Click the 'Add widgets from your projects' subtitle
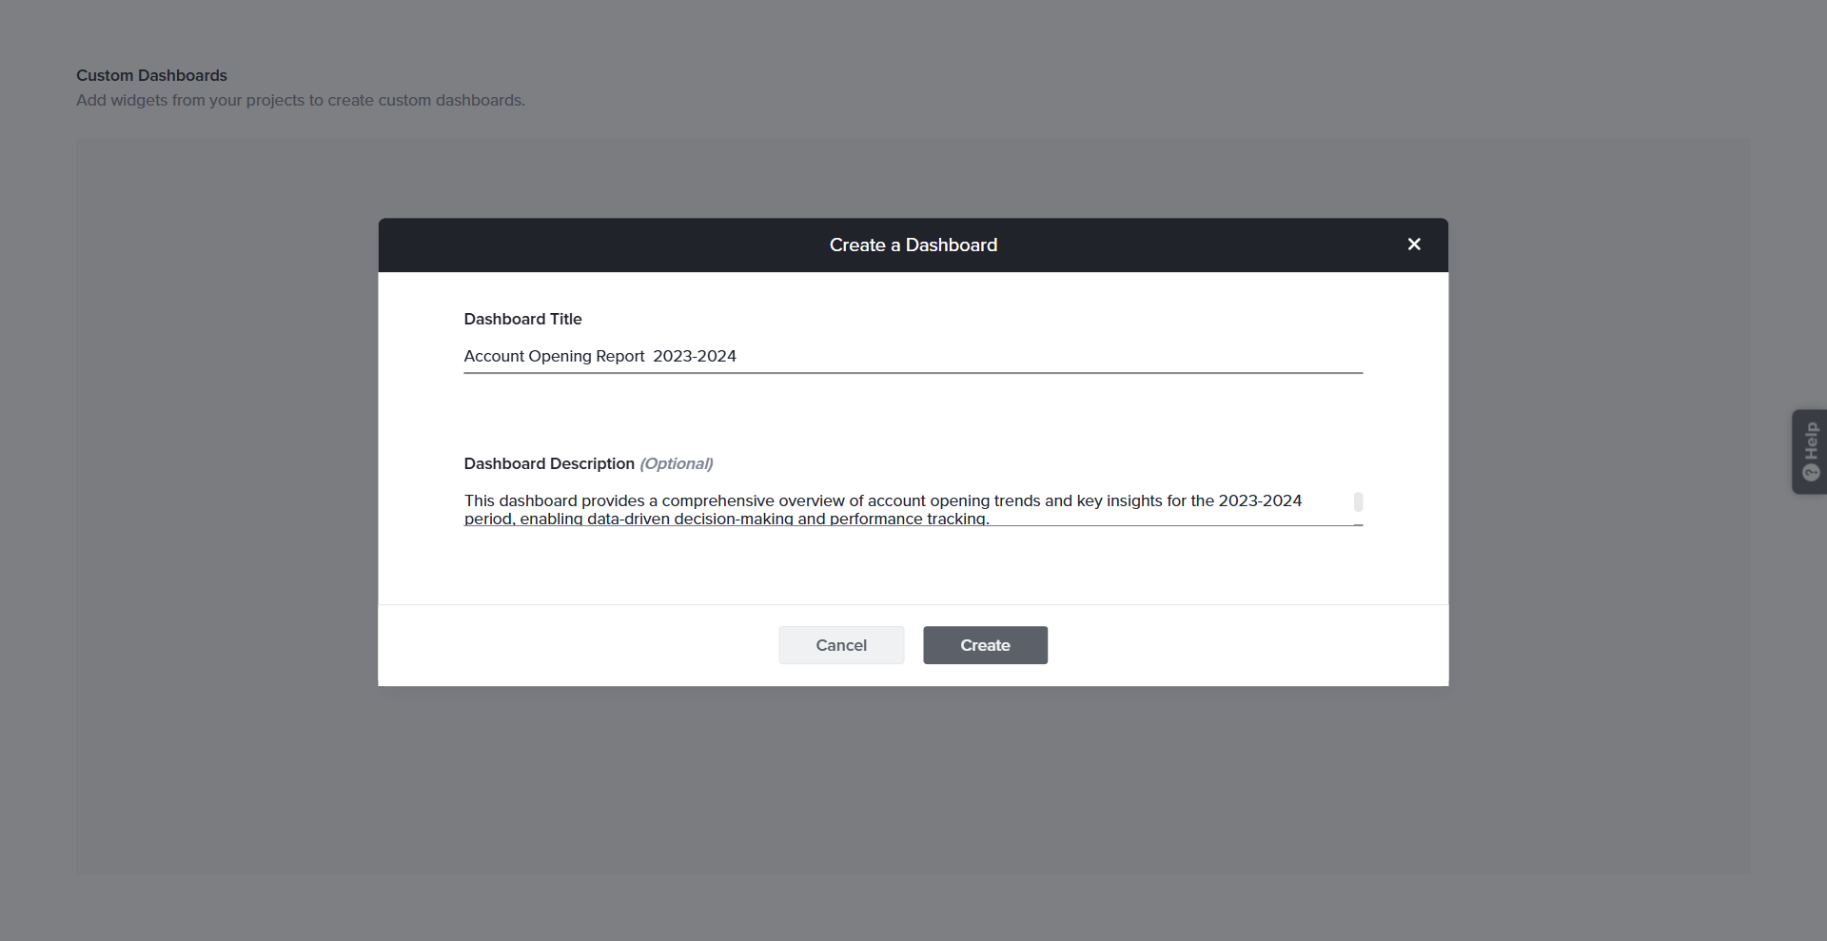 pyautogui.click(x=301, y=101)
